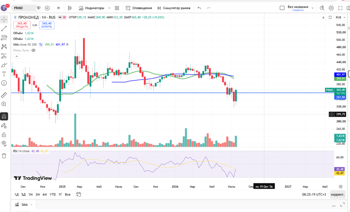This screenshot has width=350, height=212.
Task: Redo the chart action
Action: pyautogui.click(x=208, y=8)
